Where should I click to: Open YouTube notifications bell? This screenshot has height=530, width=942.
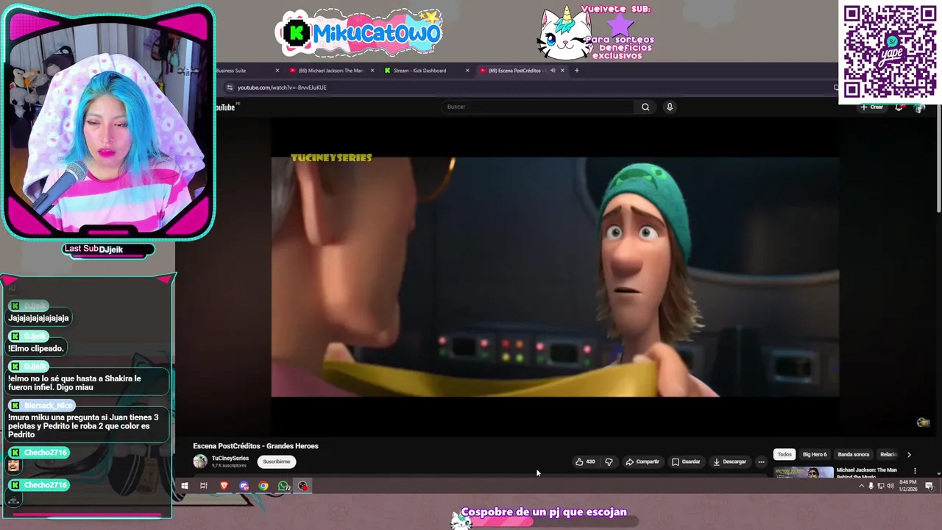click(899, 107)
